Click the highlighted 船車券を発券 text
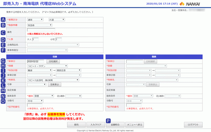Image resolution: width=211 pixels, height=132 pixels. [x=56, y=115]
